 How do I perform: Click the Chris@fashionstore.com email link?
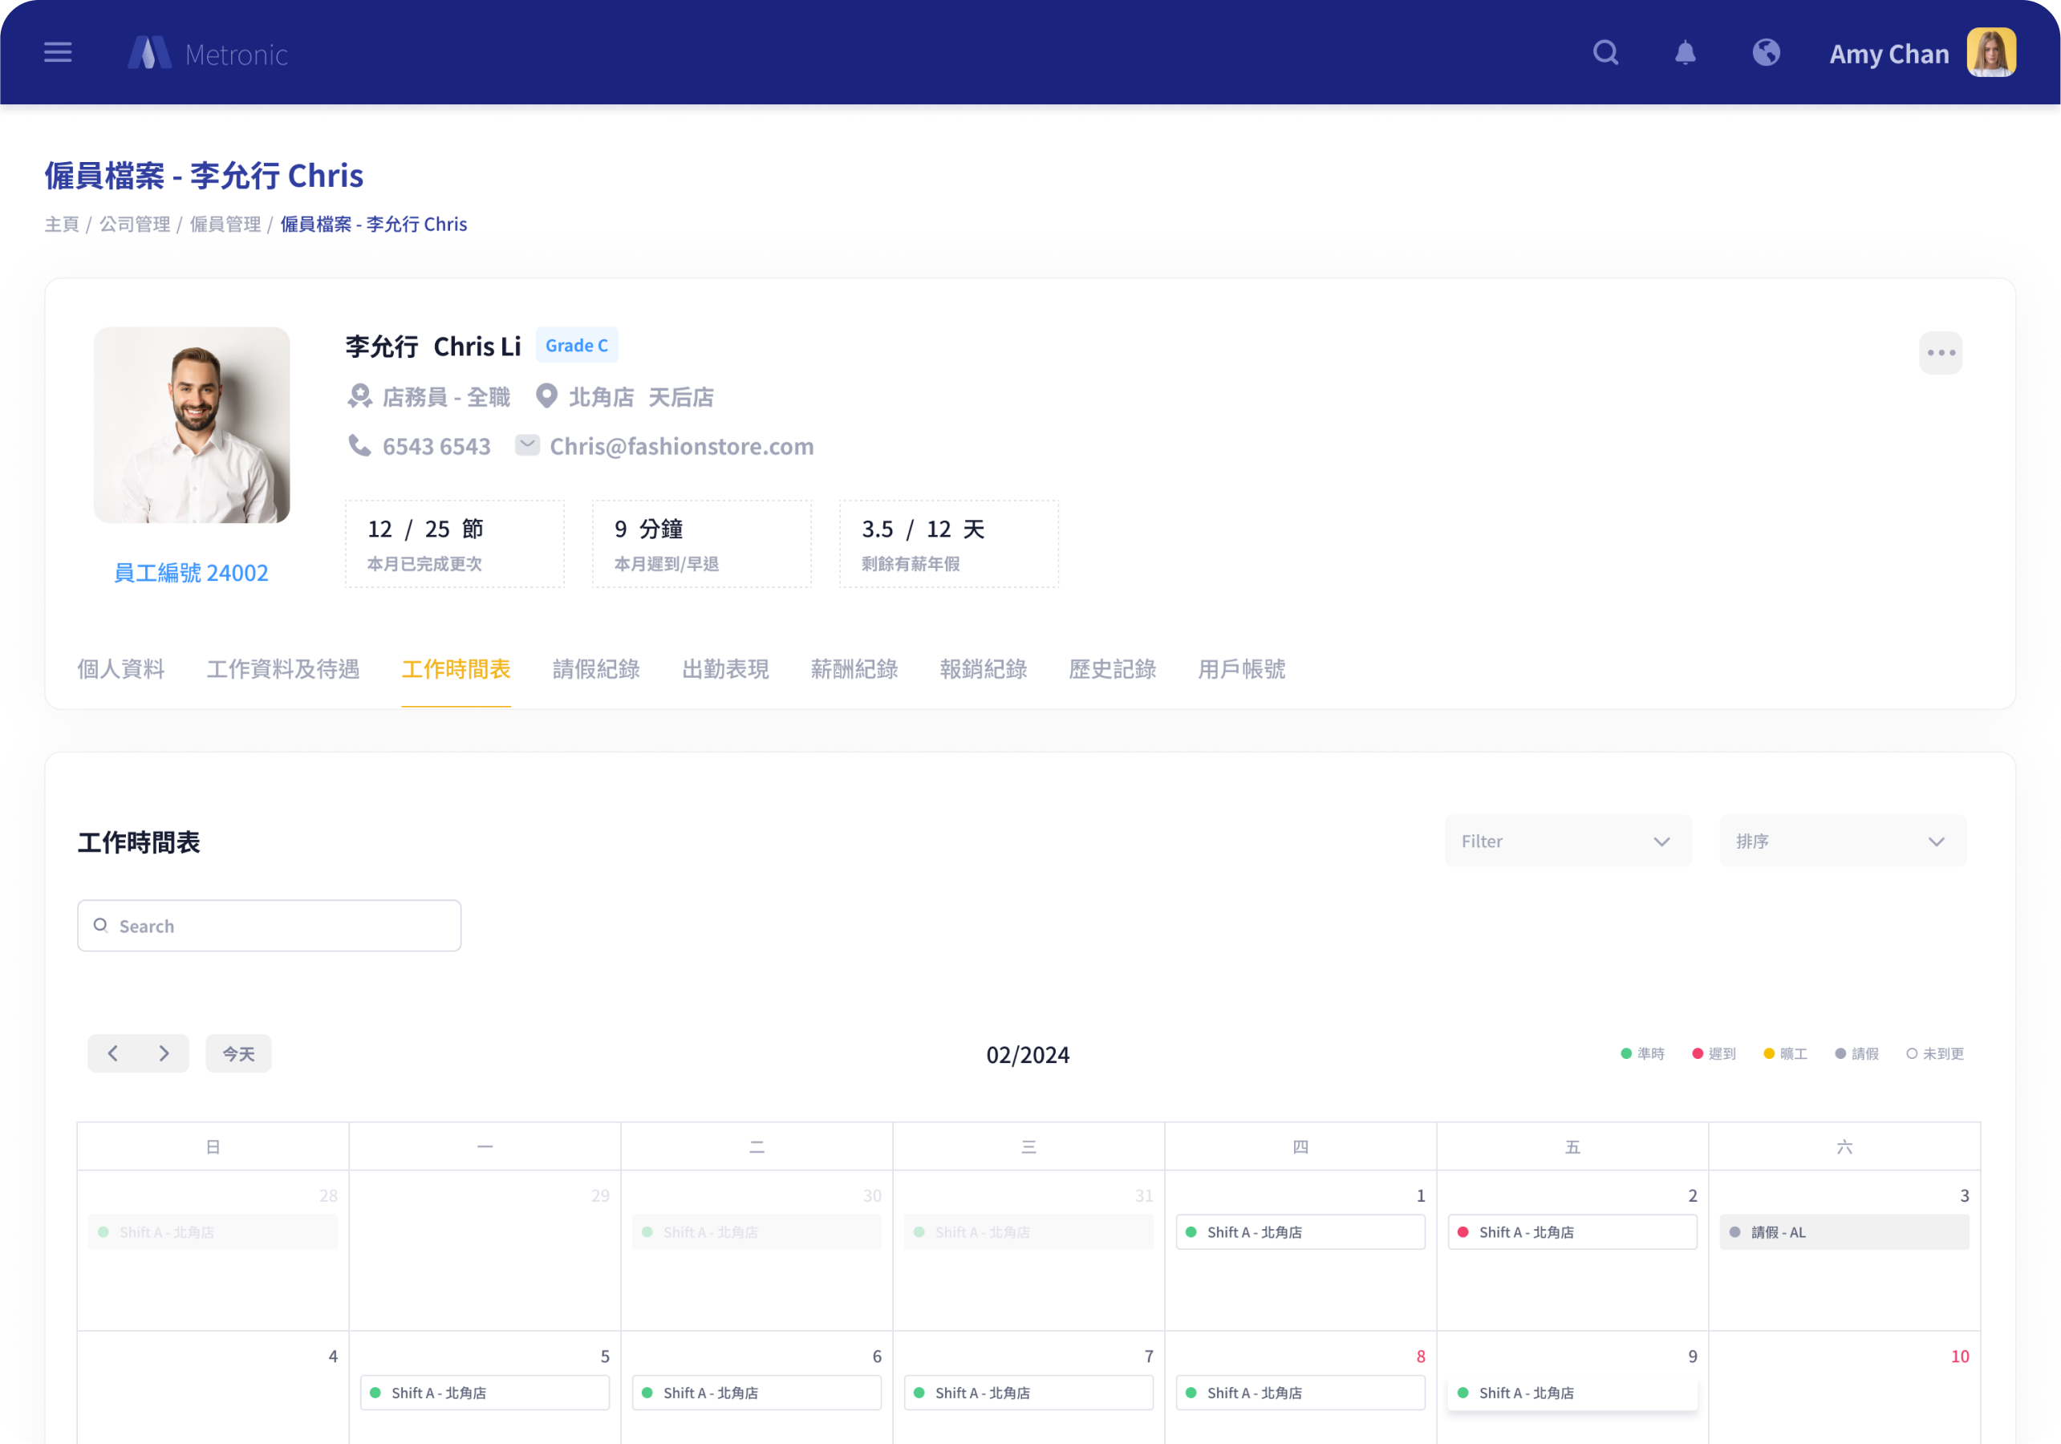[x=681, y=446]
